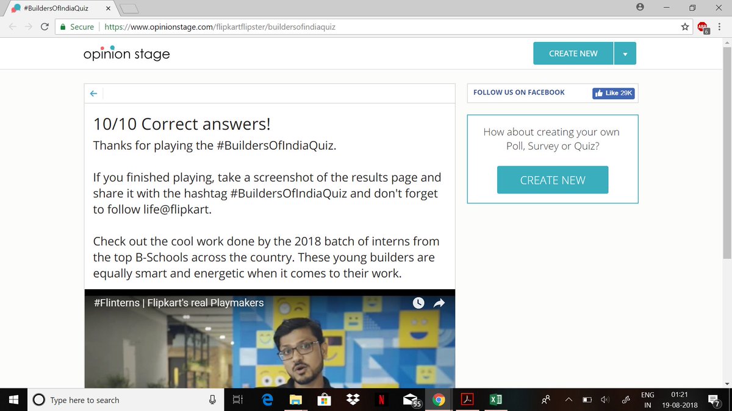This screenshot has width=732, height=411.
Task: Click the taskbar microphone icon
Action: click(x=212, y=399)
